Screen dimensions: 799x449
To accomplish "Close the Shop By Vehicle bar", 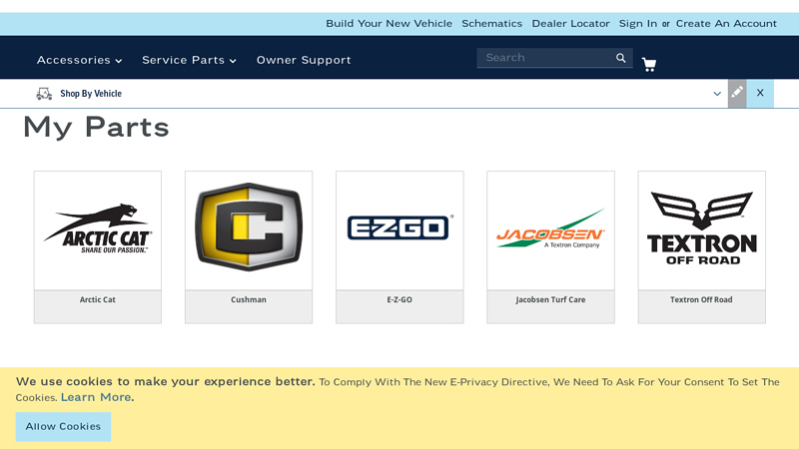I will coord(760,93).
